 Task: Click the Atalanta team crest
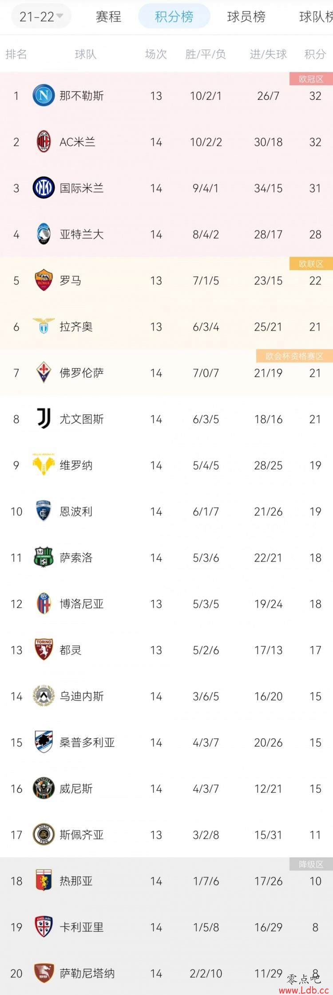[44, 234]
